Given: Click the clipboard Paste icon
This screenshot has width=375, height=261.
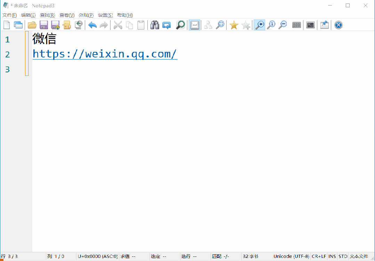Looking at the screenshot, I should 141,25.
